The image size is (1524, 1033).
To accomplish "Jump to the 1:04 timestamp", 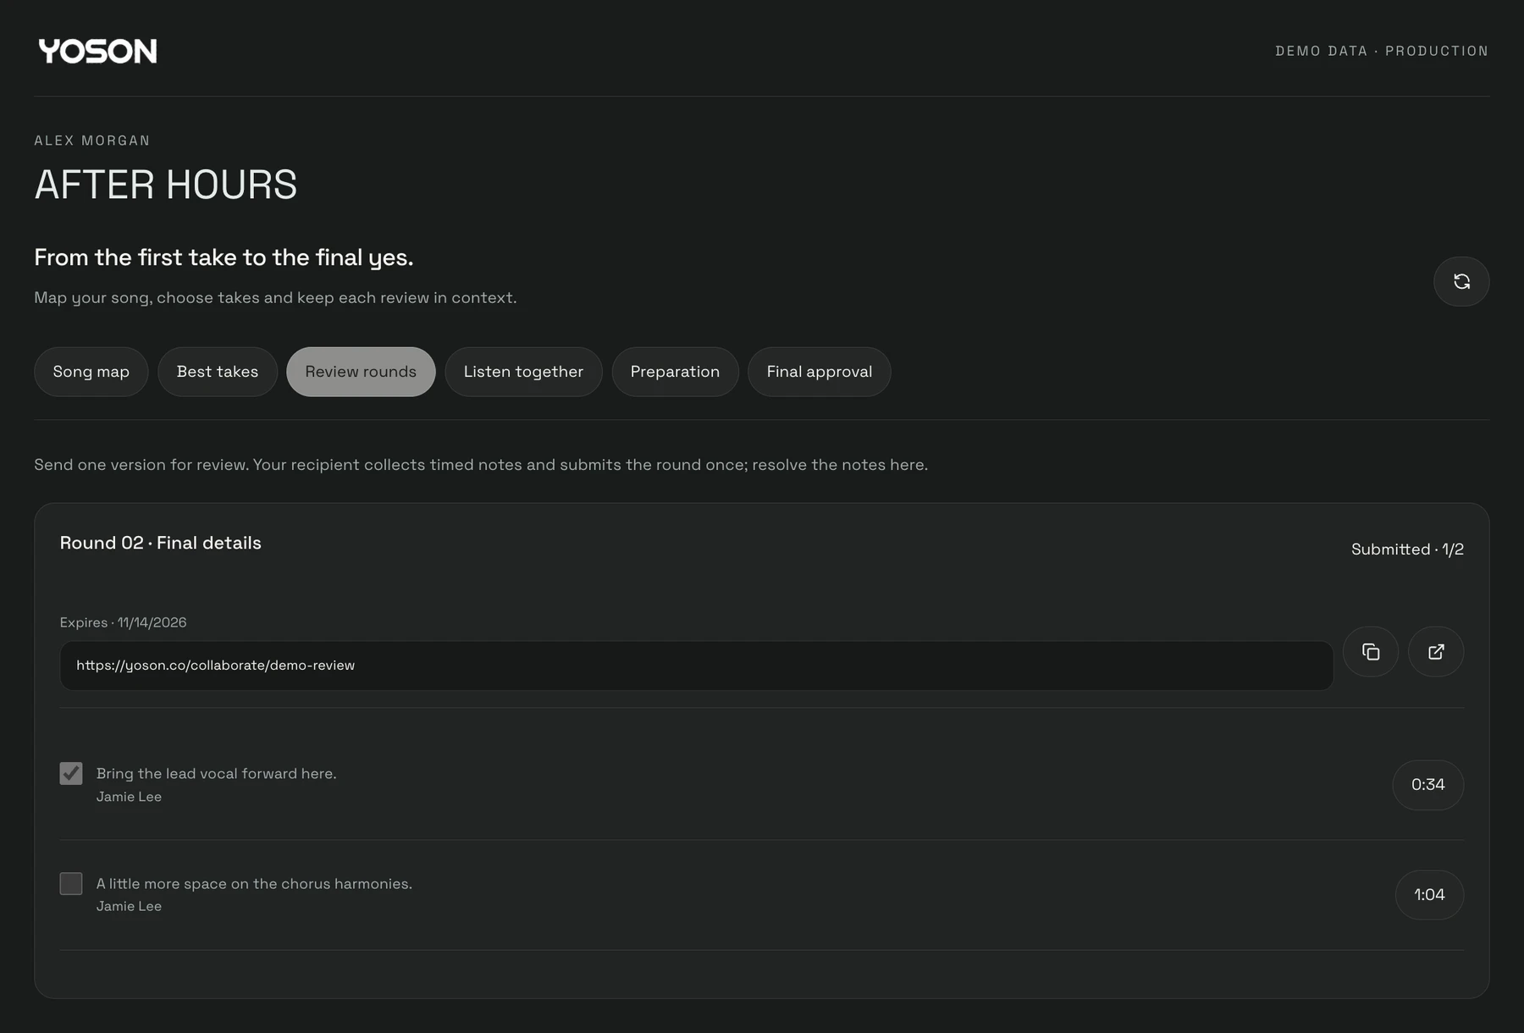I will coord(1429,895).
